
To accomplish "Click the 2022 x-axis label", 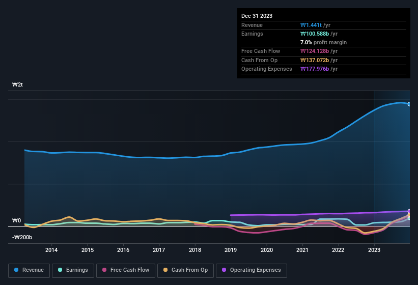I will point(338,250).
